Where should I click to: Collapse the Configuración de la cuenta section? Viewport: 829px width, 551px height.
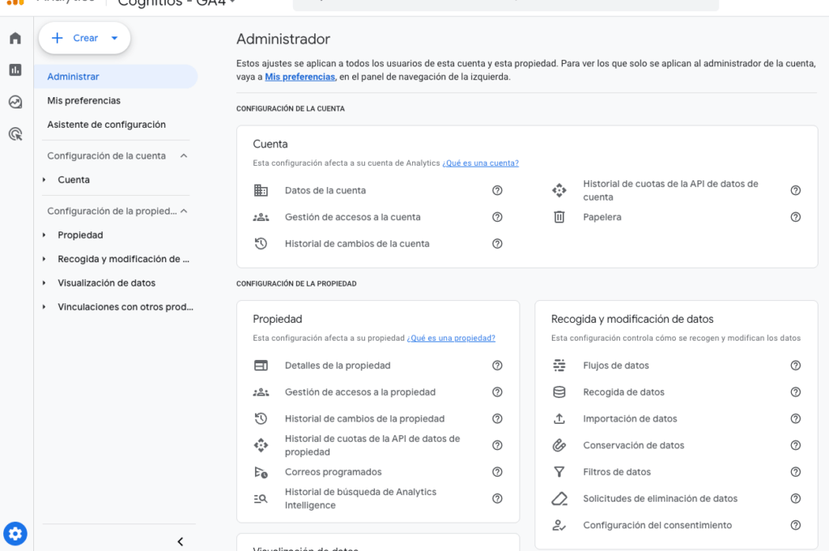[x=184, y=156]
